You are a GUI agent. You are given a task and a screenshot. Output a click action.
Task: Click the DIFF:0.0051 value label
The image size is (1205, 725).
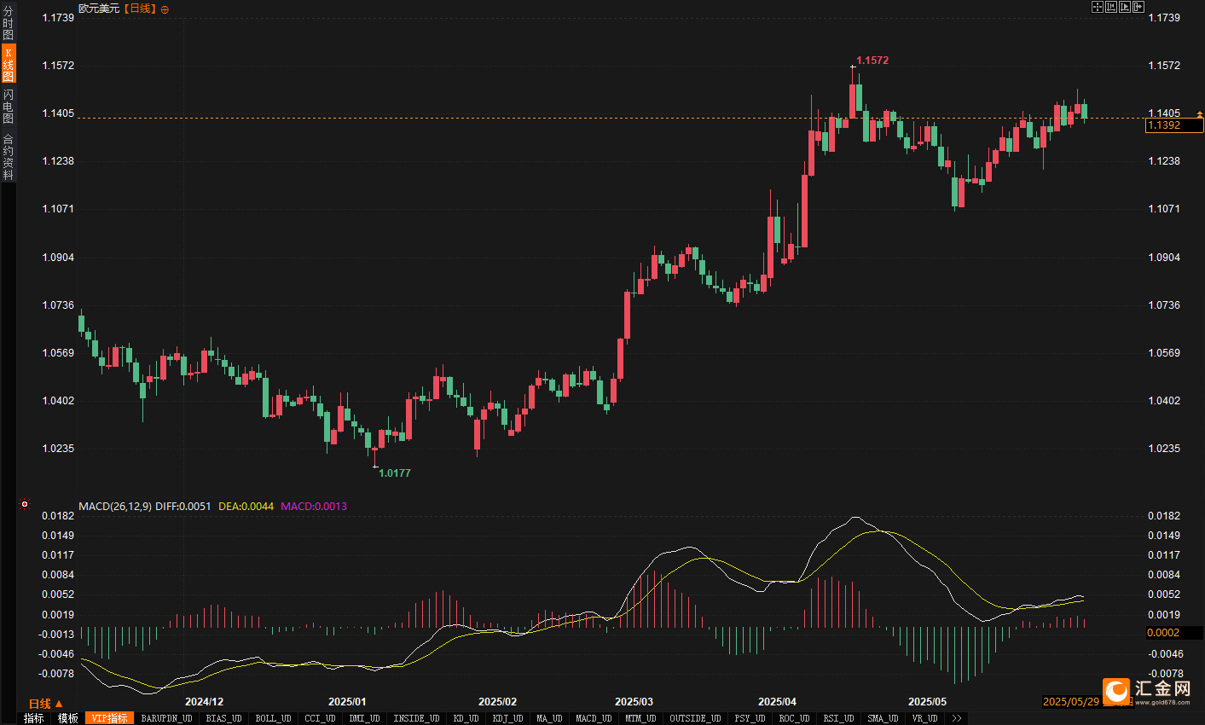pos(183,506)
